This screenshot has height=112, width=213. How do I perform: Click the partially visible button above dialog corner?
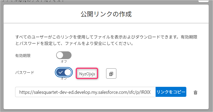coord(203,1)
